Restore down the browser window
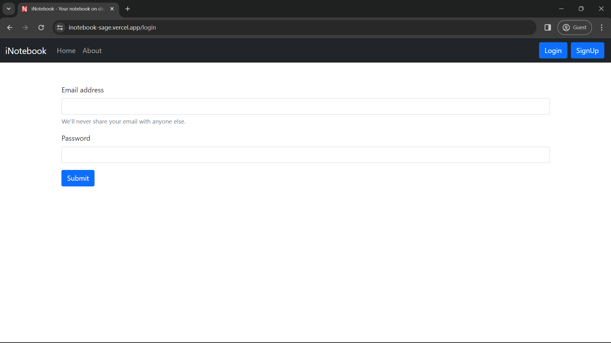Image resolution: width=611 pixels, height=343 pixels. tap(581, 9)
